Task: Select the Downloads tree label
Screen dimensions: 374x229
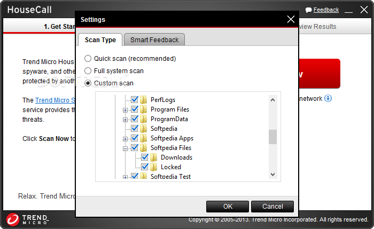Action: [176, 157]
